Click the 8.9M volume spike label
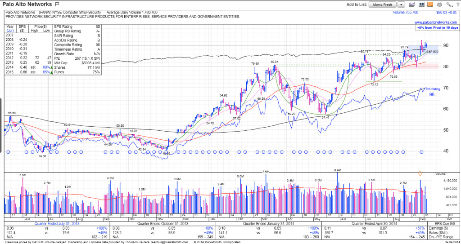Viewport: 461px width, 244px height. click(337, 170)
